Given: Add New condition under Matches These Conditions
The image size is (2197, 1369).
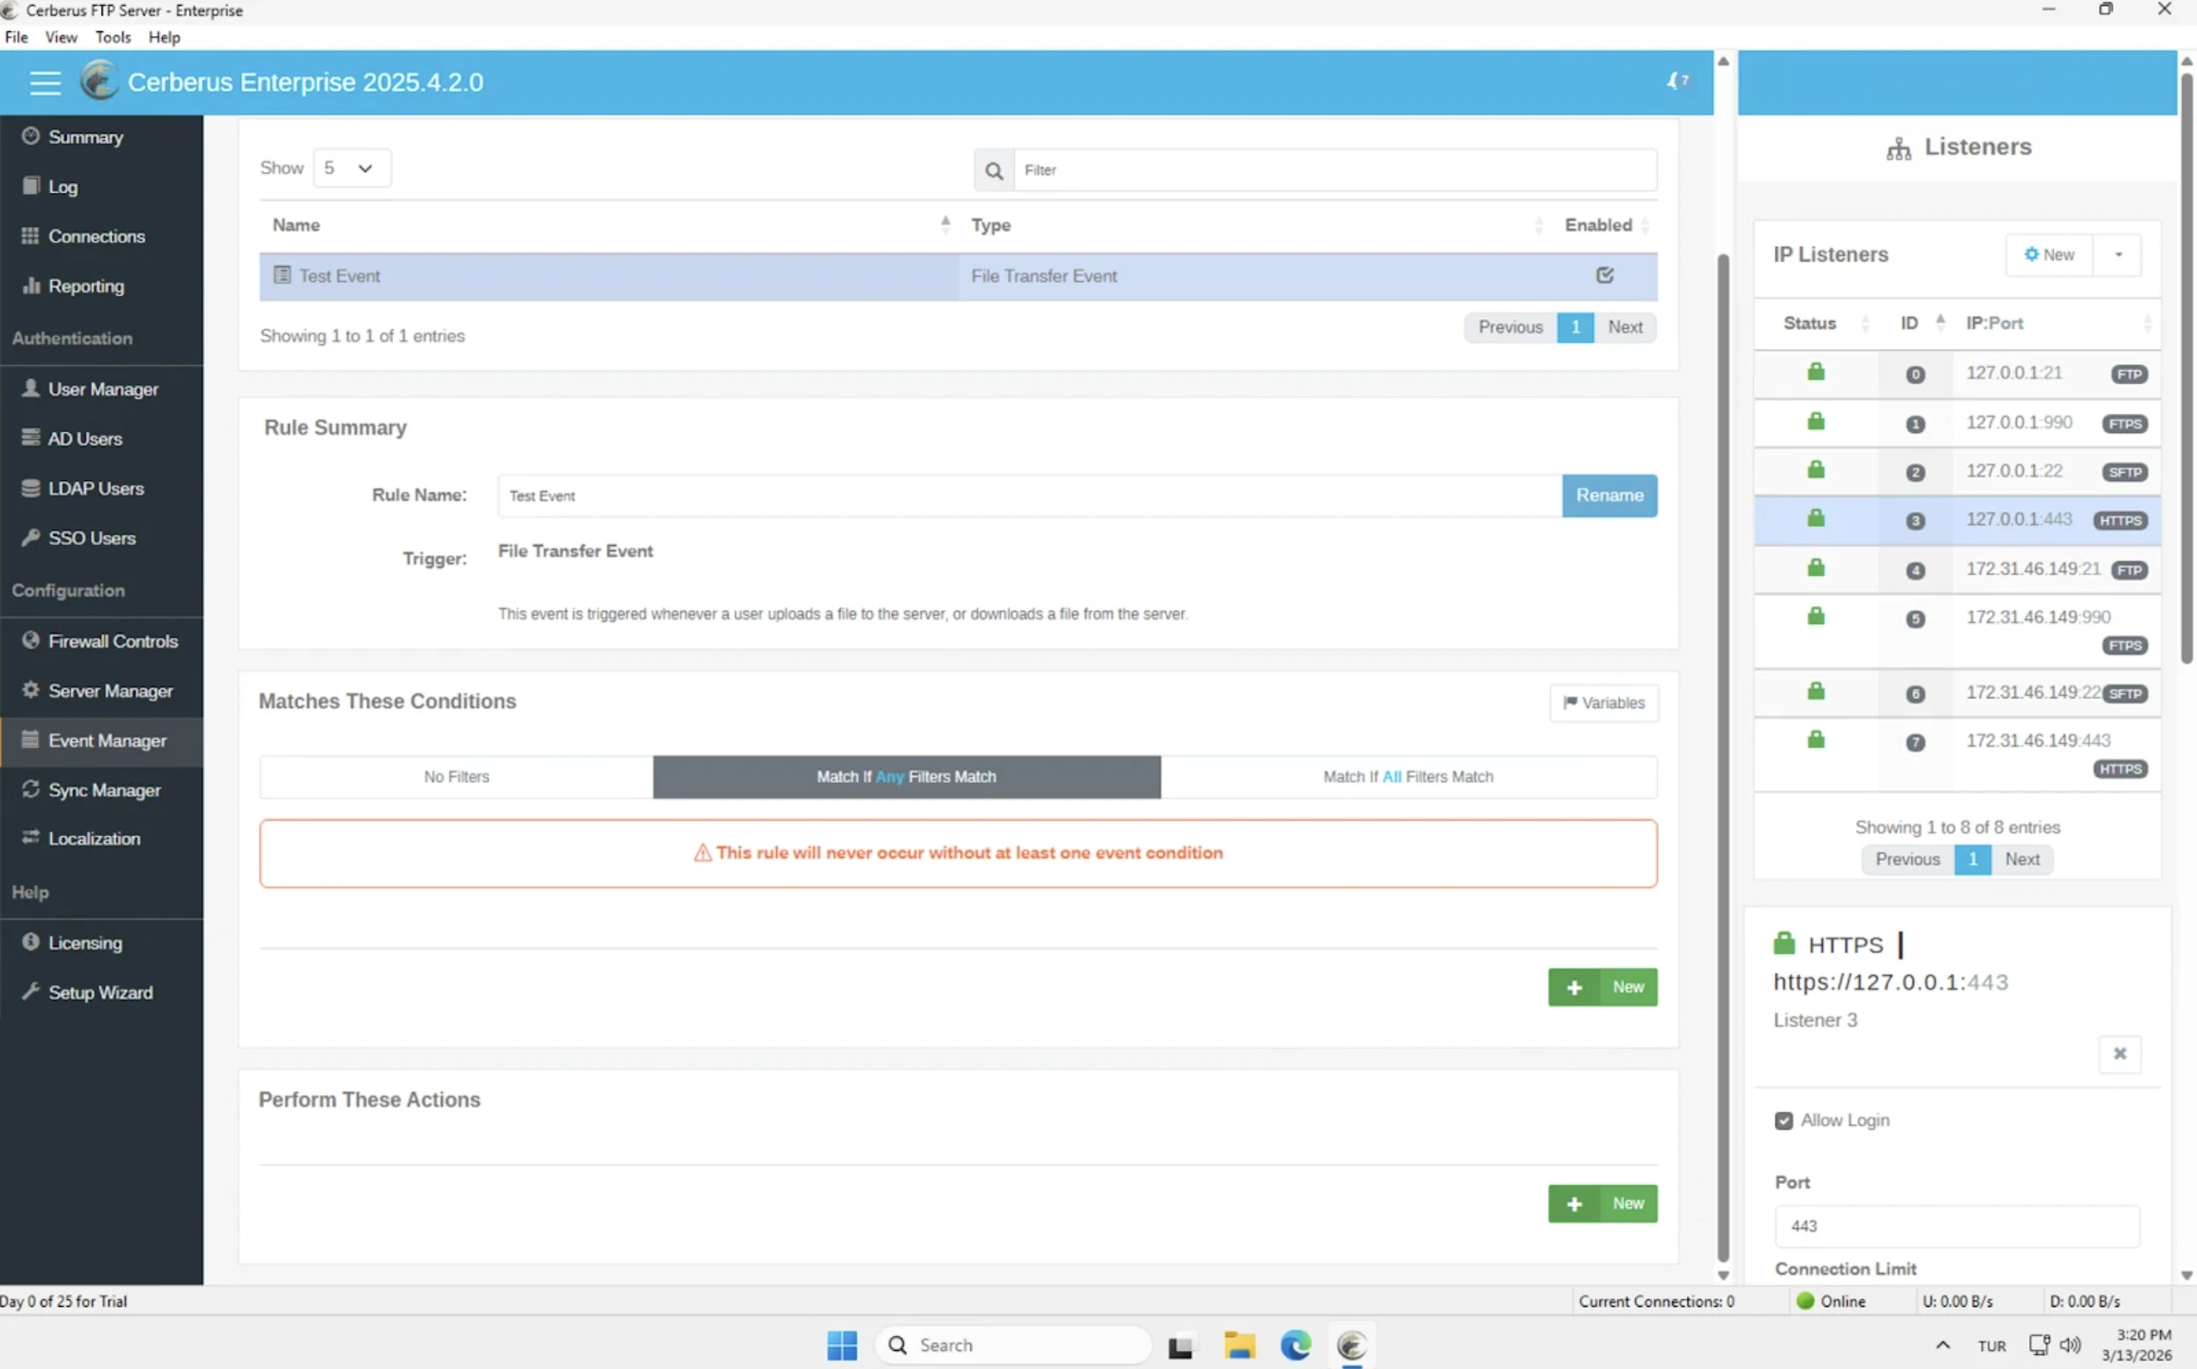Looking at the screenshot, I should point(1603,987).
